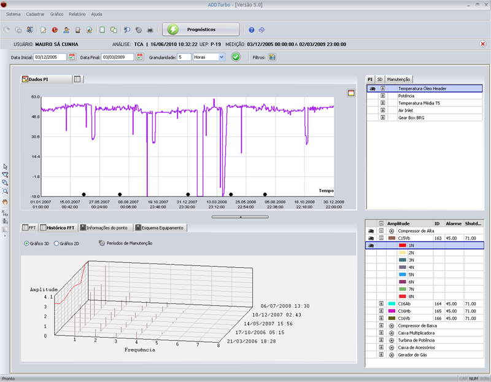
Task: Open the blue help question mark icon
Action: (x=252, y=29)
